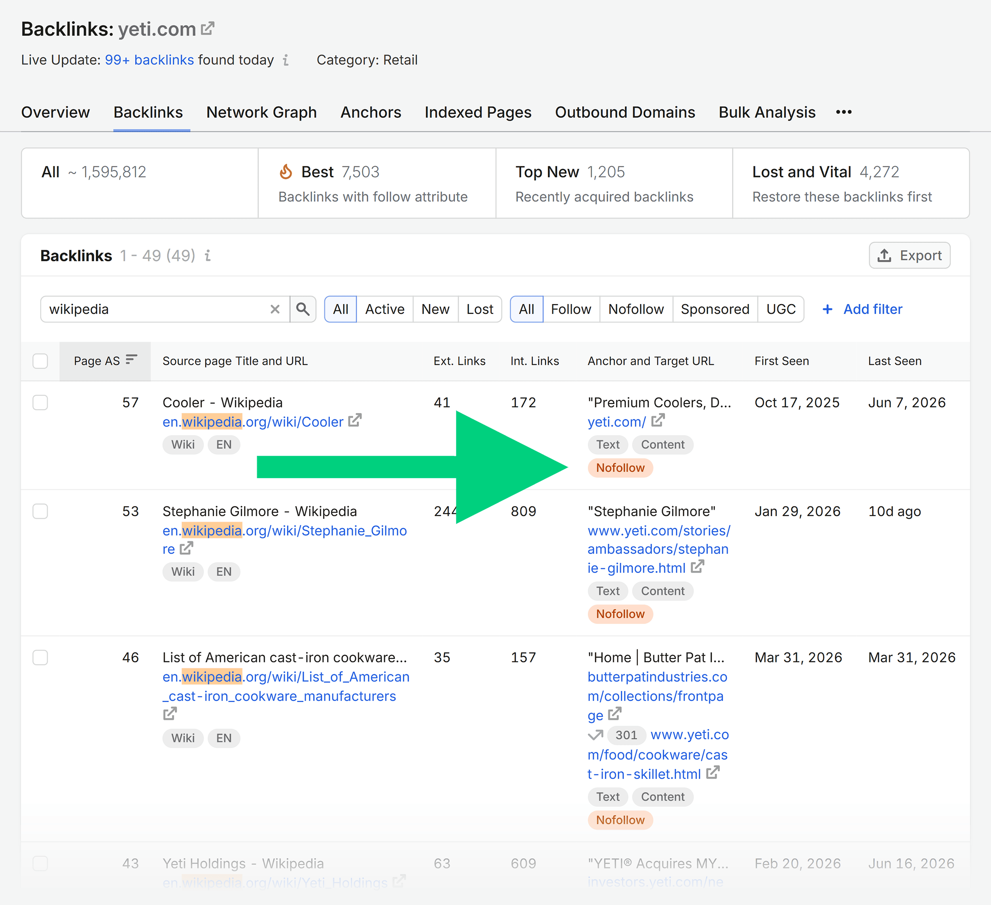Check the Cooler - Wikipedia row checkbox
The height and width of the screenshot is (905, 991).
point(40,403)
